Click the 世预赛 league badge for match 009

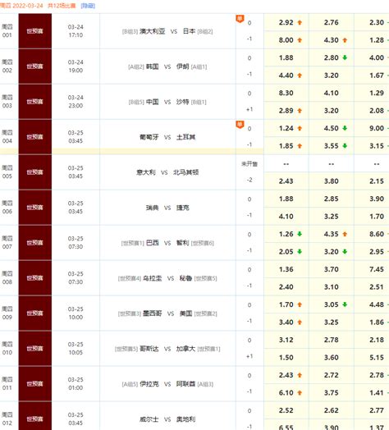(x=34, y=313)
